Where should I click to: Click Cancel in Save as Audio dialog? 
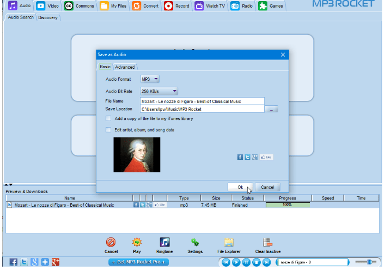267,187
